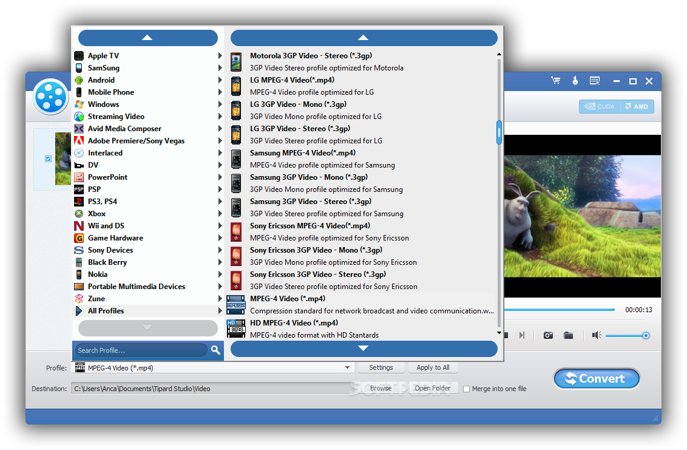The image size is (687, 450).
Task: Open the menu list icon in title bar
Action: pyautogui.click(x=595, y=81)
